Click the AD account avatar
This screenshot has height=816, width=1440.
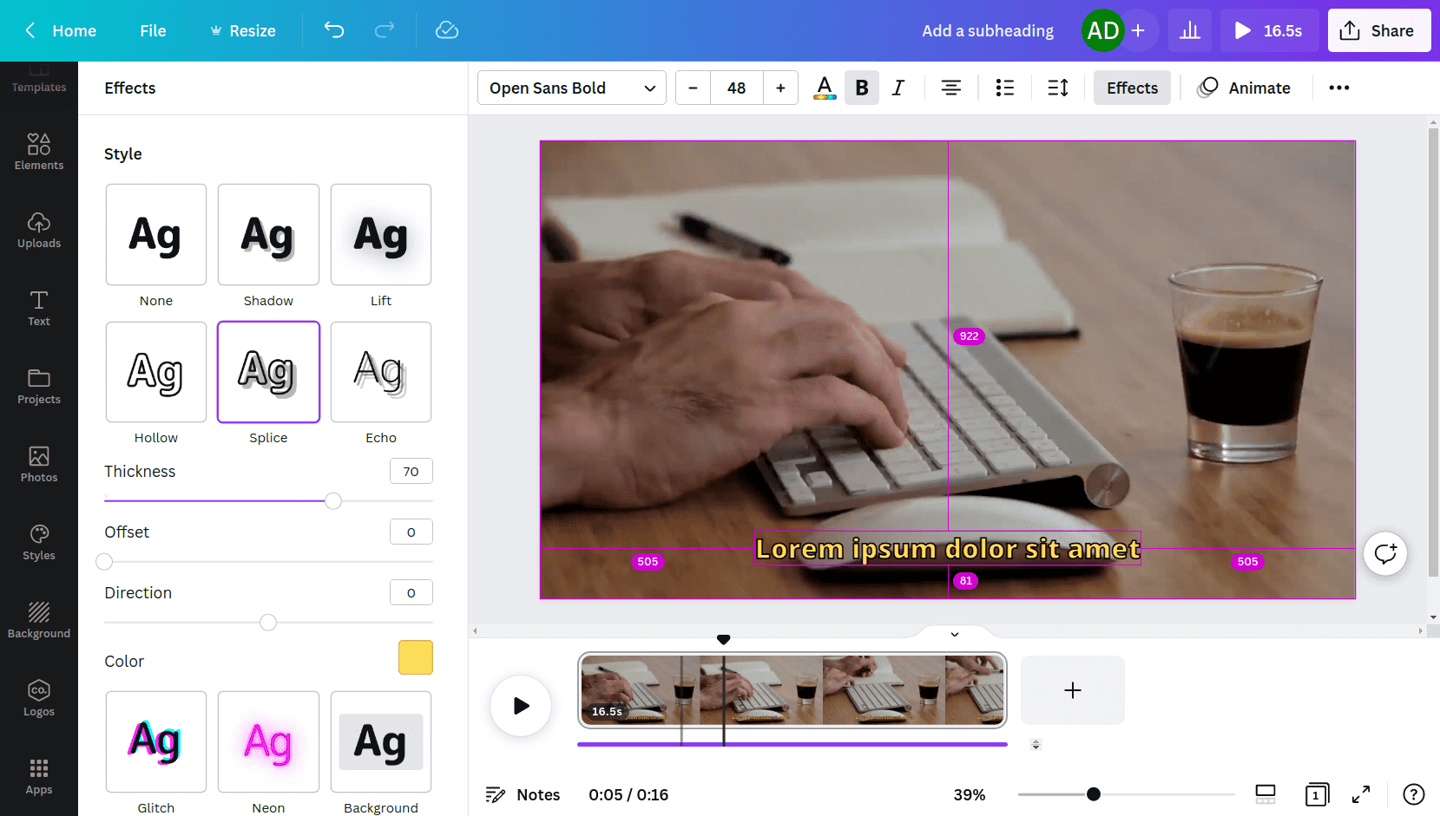pos(1103,30)
